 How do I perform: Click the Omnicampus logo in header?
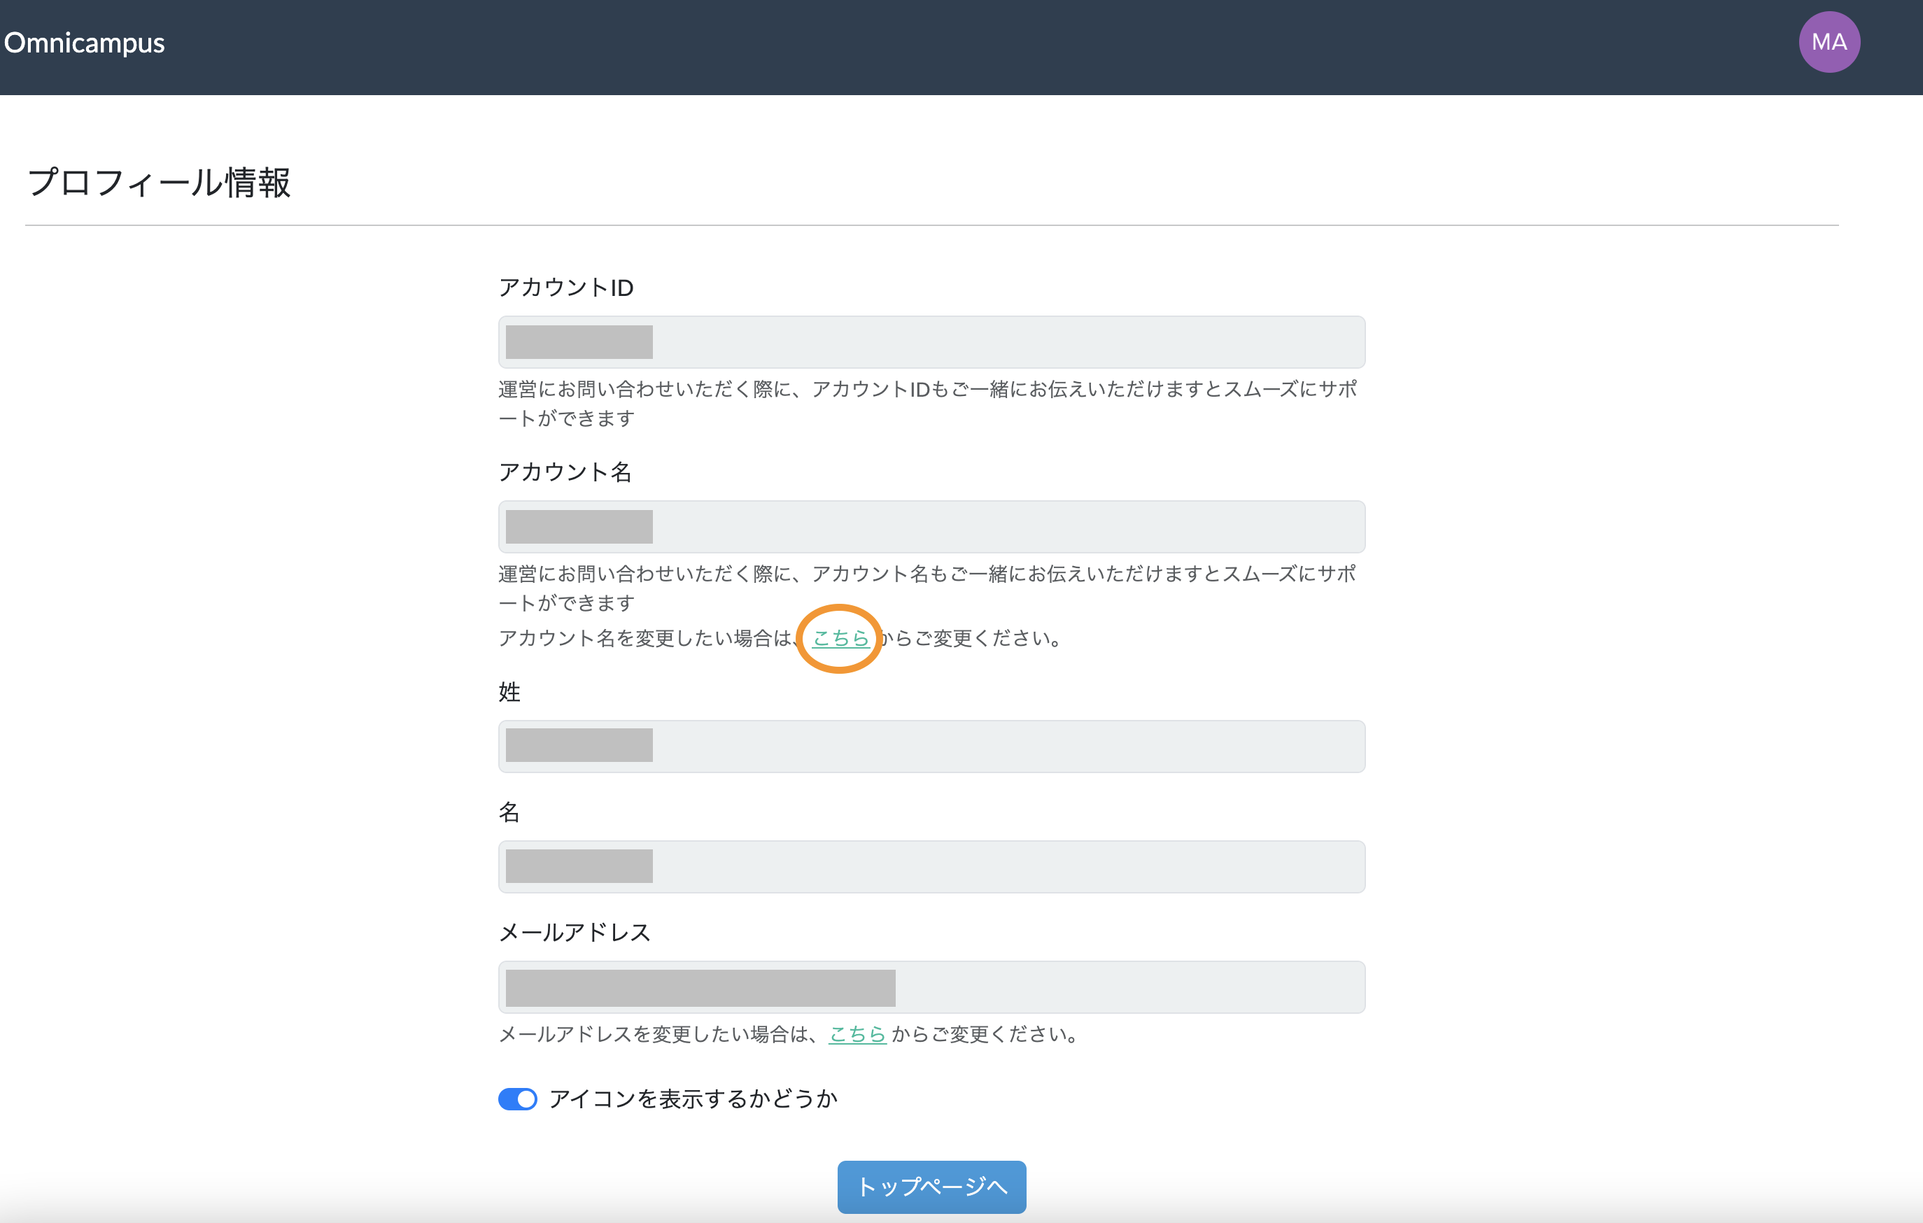click(x=85, y=43)
